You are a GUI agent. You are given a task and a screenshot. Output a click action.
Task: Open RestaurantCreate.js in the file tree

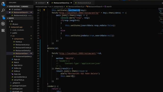(x=23, y=48)
